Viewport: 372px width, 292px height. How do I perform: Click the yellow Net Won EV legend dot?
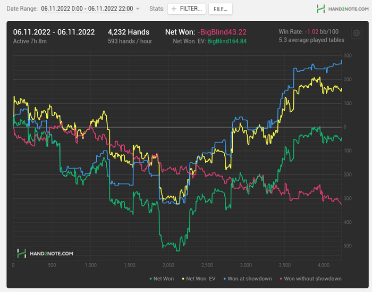pyautogui.click(x=183, y=279)
